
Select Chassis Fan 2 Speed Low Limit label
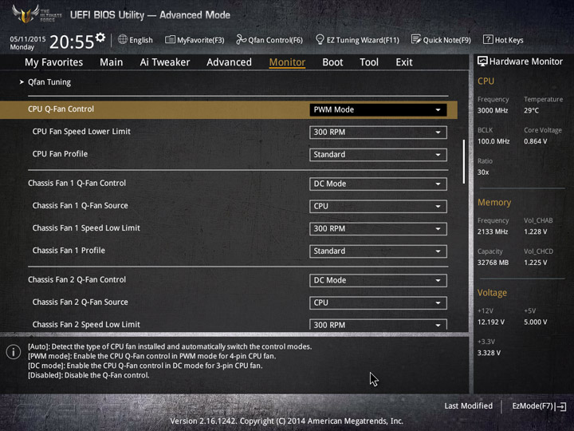[x=86, y=324]
